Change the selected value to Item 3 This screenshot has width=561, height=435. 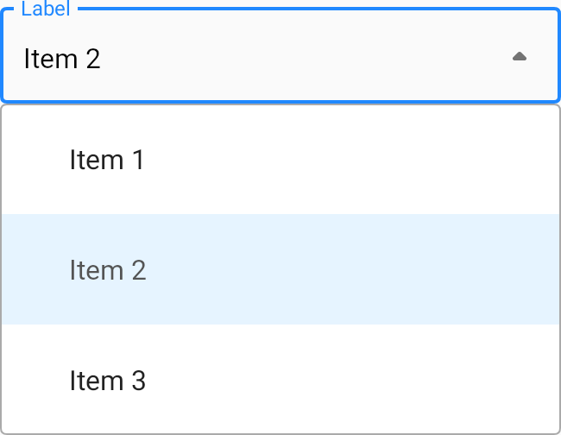108,381
